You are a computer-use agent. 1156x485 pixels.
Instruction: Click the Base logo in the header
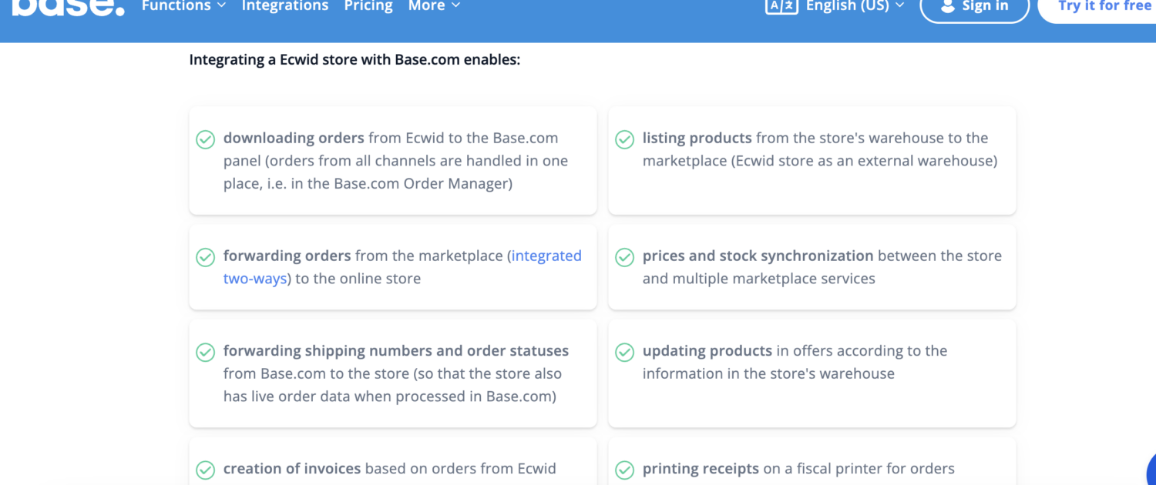click(68, 7)
